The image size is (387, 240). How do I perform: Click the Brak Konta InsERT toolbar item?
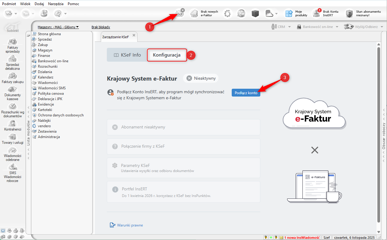pyautogui.click(x=325, y=14)
